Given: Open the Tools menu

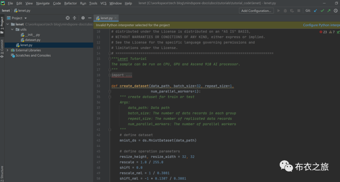Looking at the screenshot, I should 93,3.
